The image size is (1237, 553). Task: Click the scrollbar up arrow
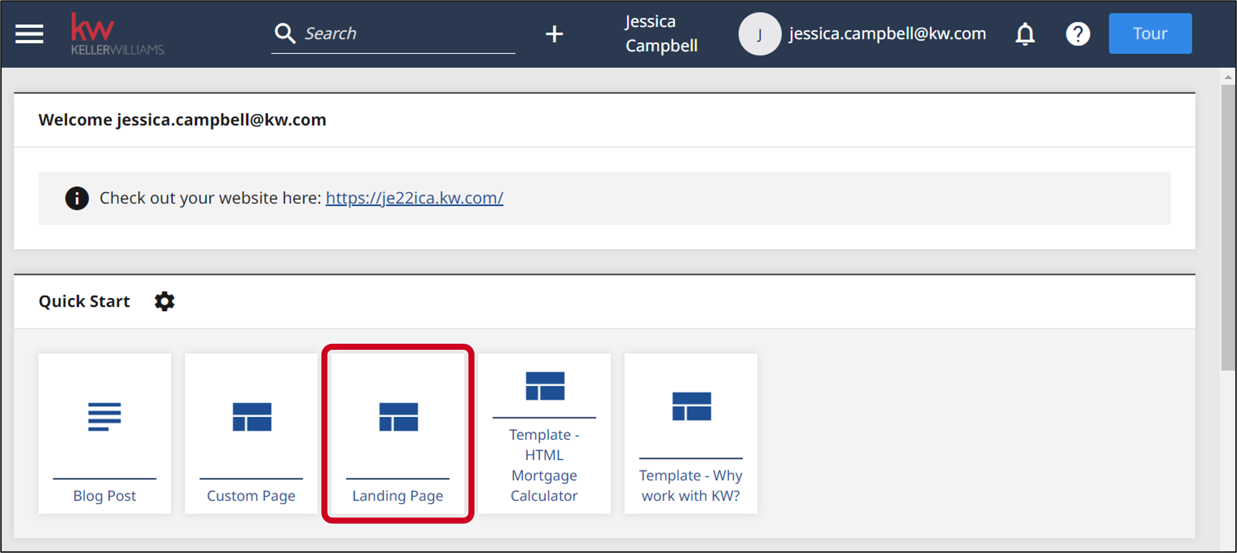click(1228, 77)
